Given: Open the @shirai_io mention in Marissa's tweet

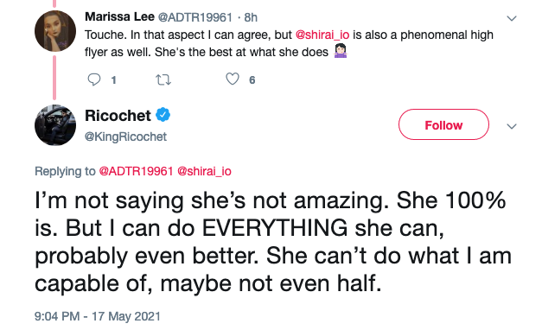Looking at the screenshot, I should (322, 35).
